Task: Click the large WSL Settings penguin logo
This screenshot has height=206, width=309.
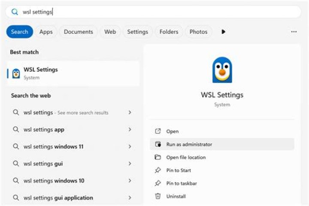Action: (222, 70)
